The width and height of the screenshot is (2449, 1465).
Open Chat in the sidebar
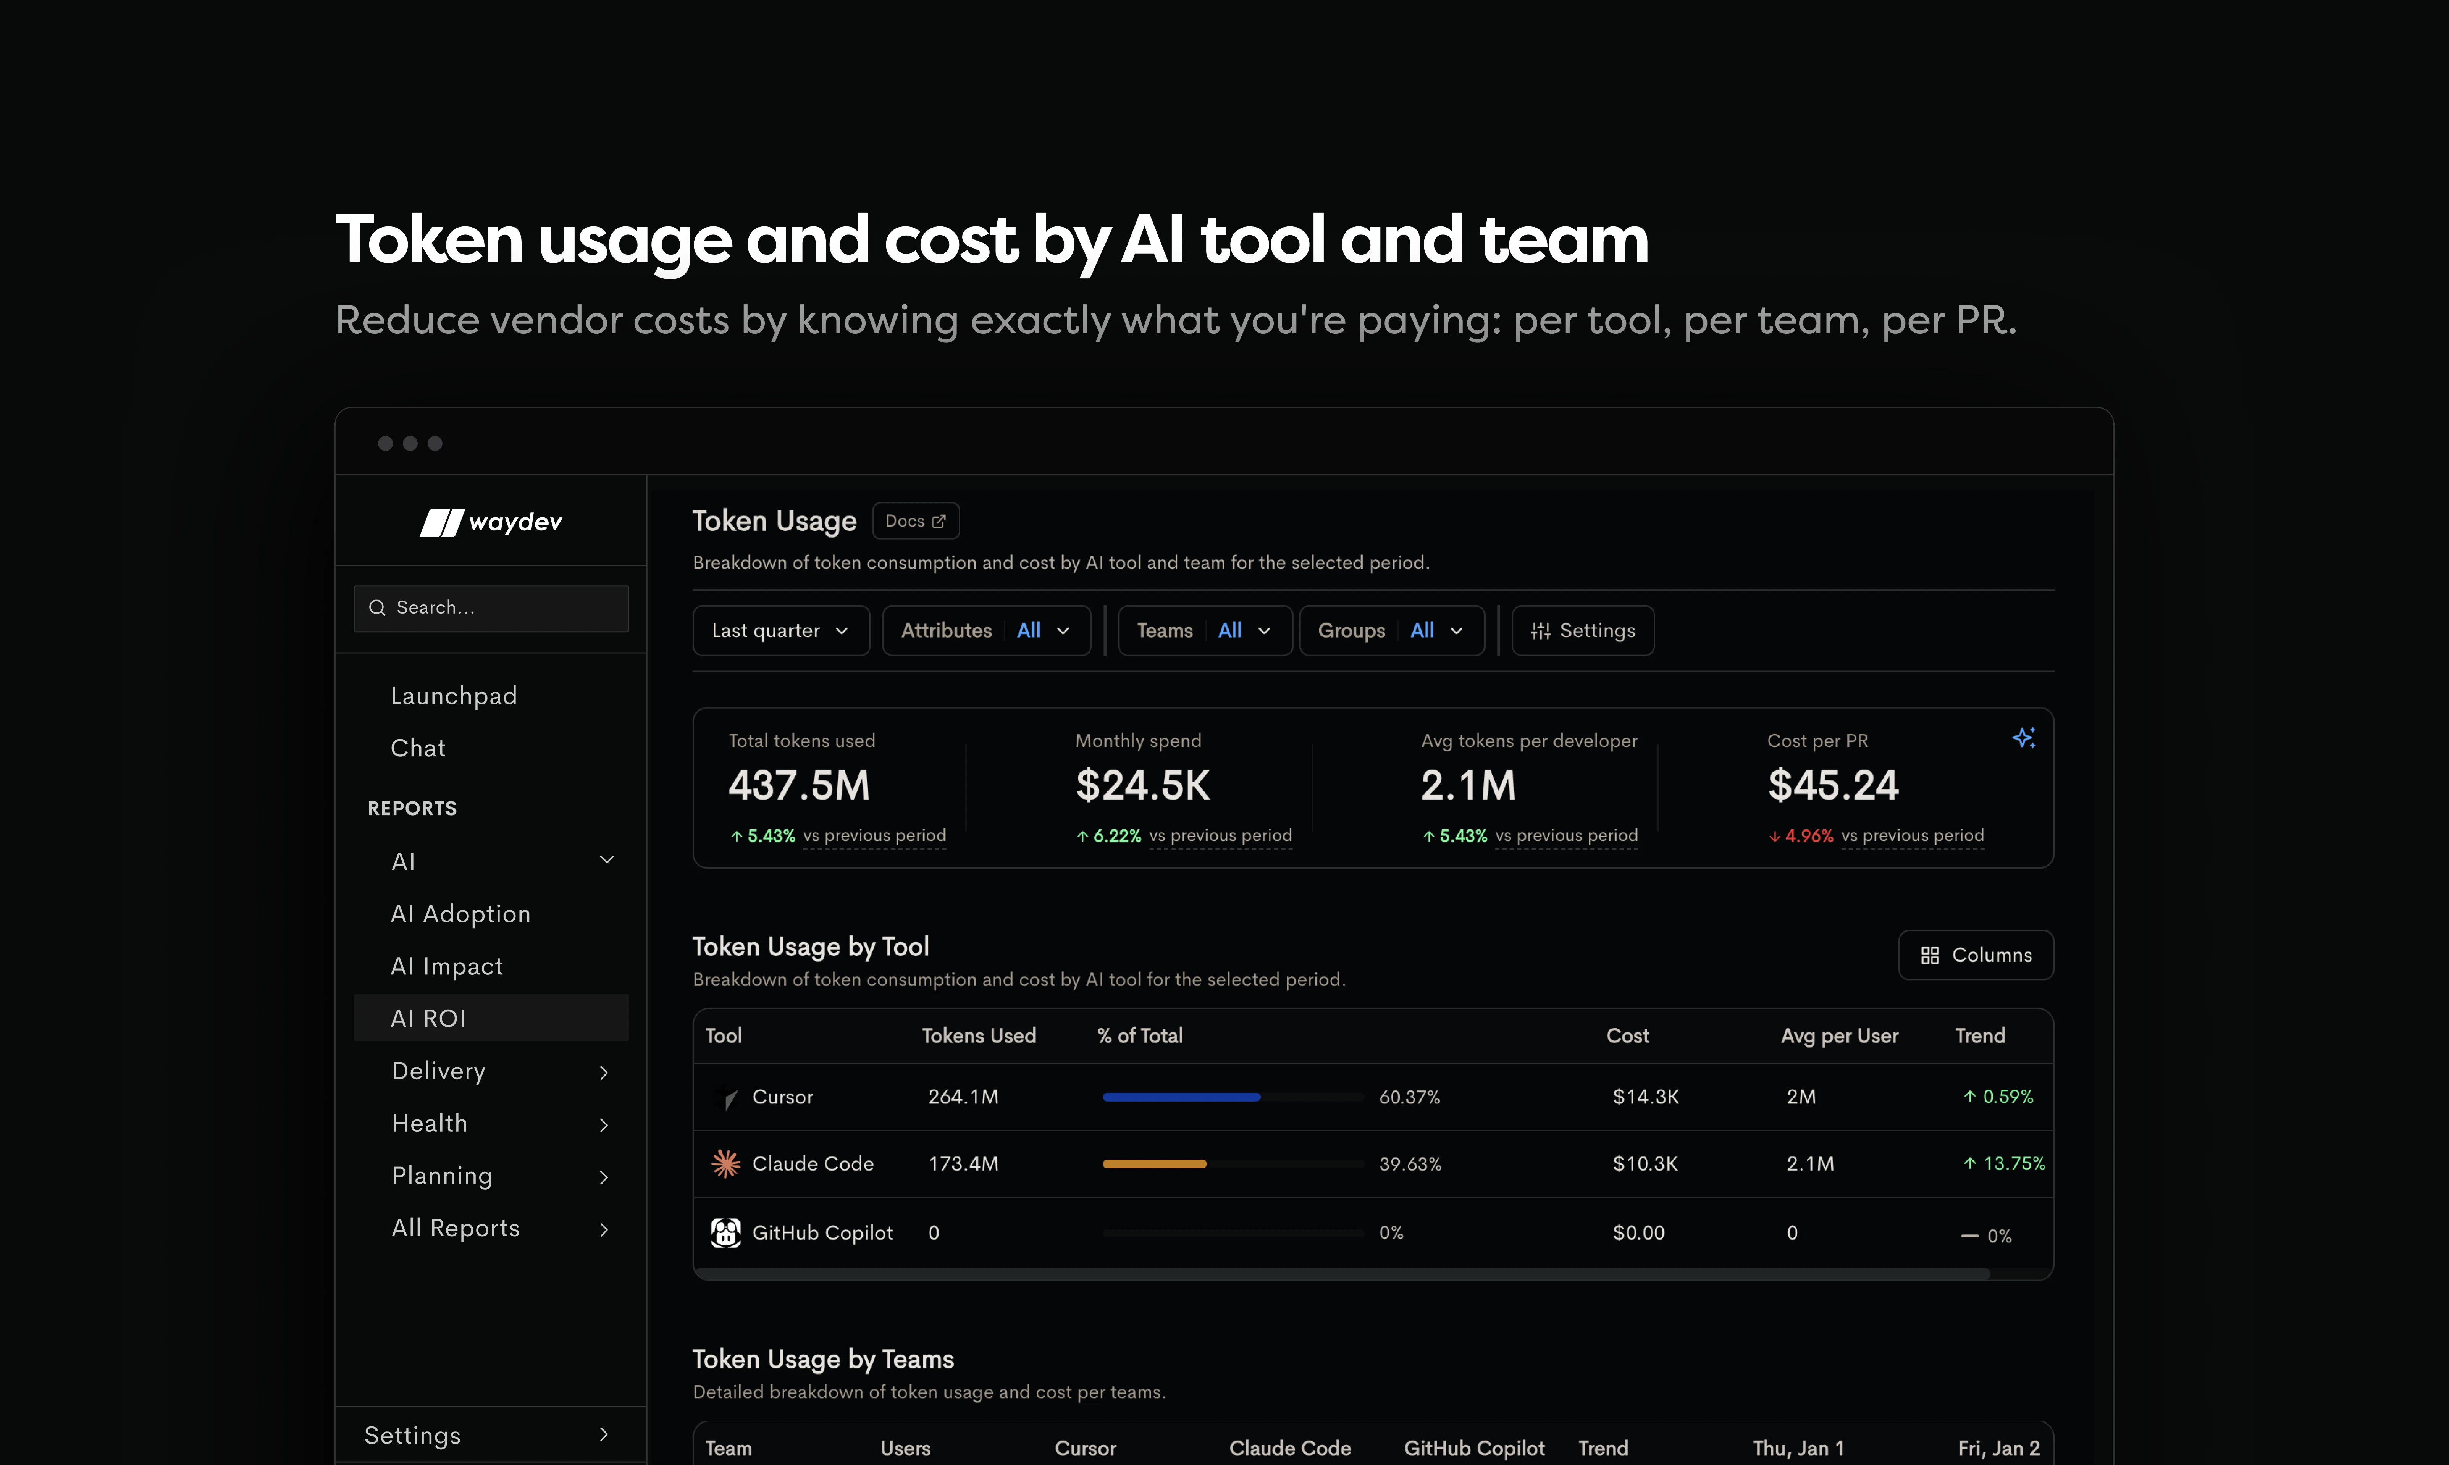tap(418, 748)
